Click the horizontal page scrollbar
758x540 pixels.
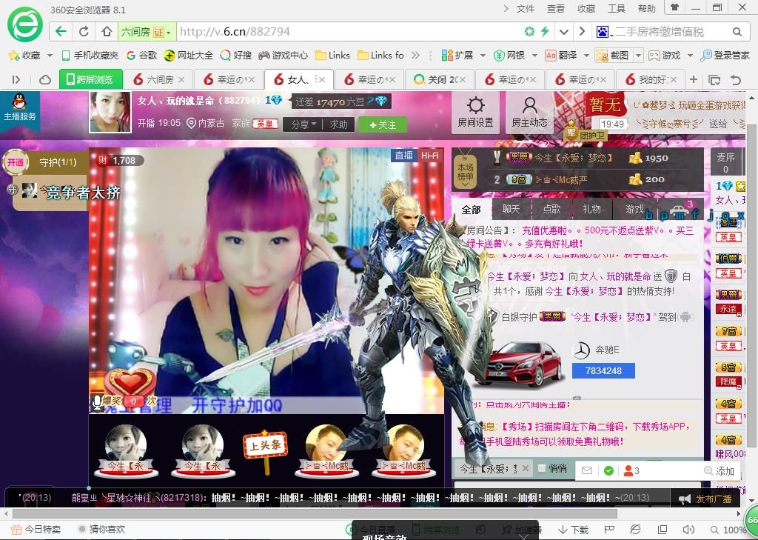314,514
